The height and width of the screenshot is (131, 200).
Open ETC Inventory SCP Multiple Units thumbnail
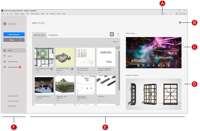[85, 57]
